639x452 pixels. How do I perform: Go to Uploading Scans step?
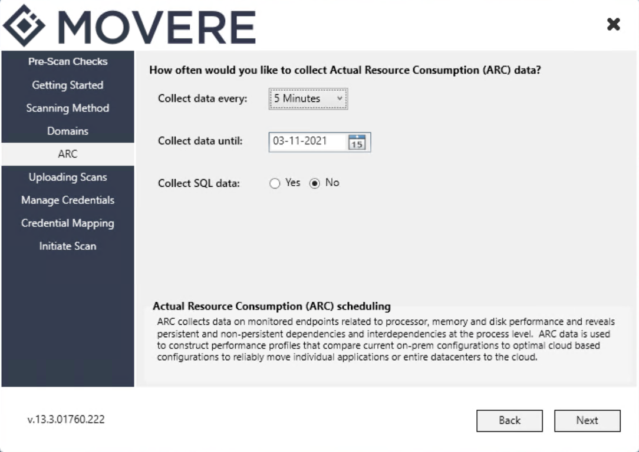(x=68, y=177)
